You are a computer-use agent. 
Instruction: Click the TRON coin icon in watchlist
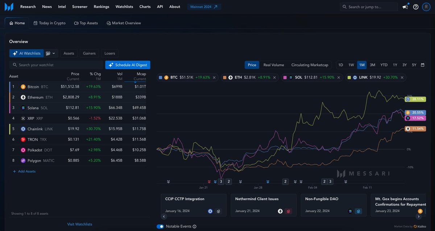click(23, 139)
